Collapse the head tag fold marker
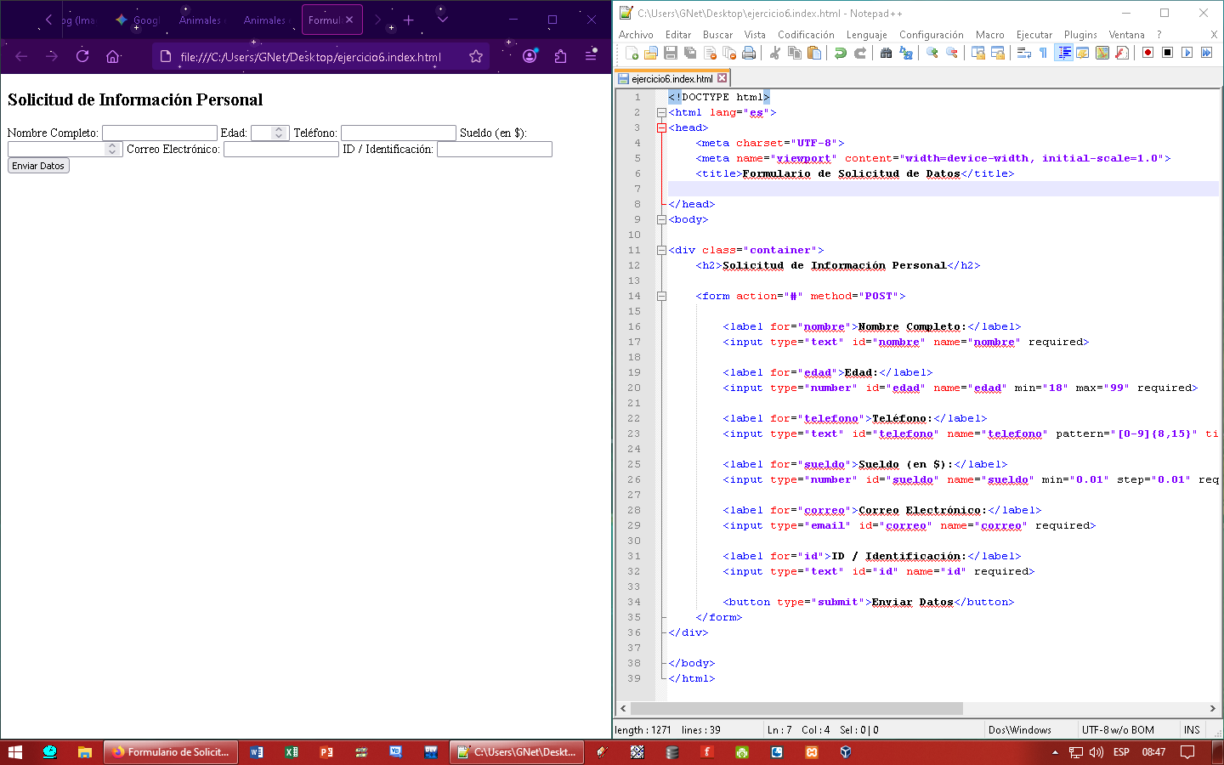Image resolution: width=1224 pixels, height=765 pixels. (661, 128)
